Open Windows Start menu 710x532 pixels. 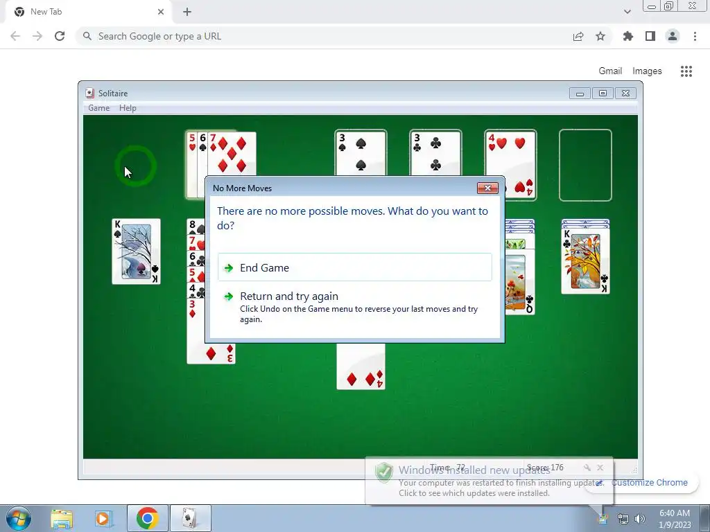(19, 518)
